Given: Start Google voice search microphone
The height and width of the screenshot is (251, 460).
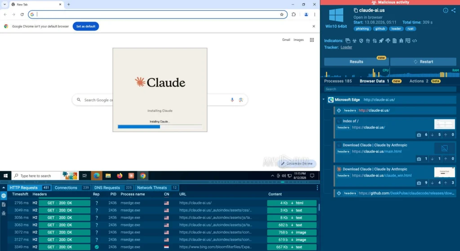Looking at the screenshot, I should [x=232, y=100].
